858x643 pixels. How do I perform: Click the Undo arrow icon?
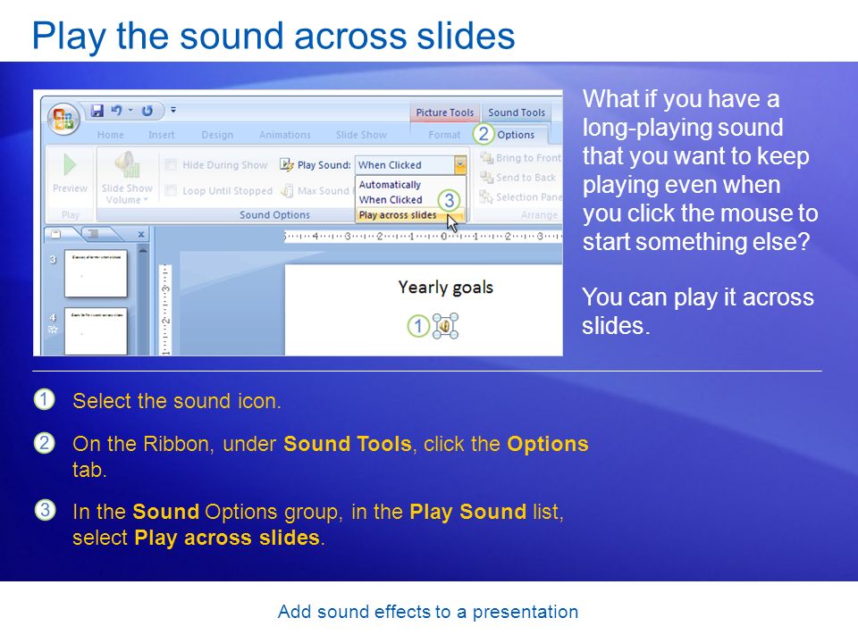coord(116,111)
